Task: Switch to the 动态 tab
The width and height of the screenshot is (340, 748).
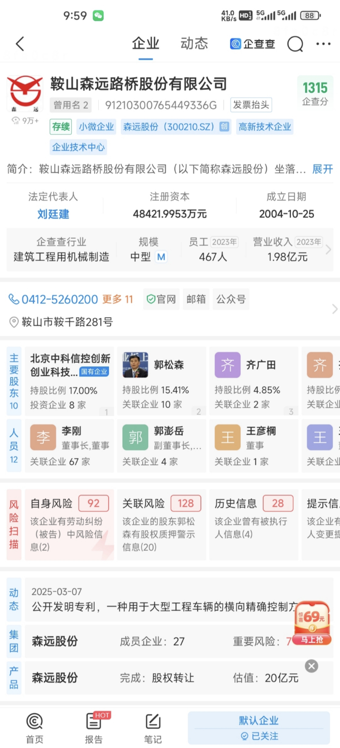Action: [x=194, y=43]
